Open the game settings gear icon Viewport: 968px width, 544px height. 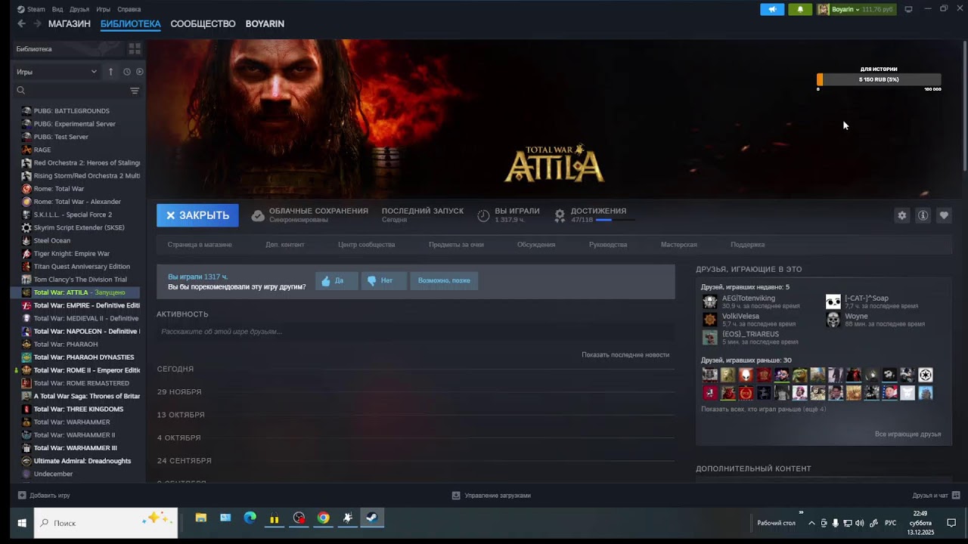click(901, 215)
